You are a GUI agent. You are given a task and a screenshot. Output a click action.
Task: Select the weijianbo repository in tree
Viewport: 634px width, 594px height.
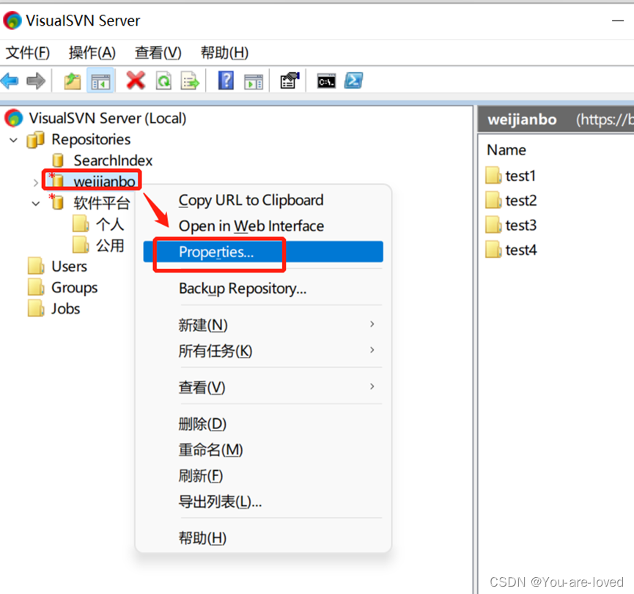104,182
